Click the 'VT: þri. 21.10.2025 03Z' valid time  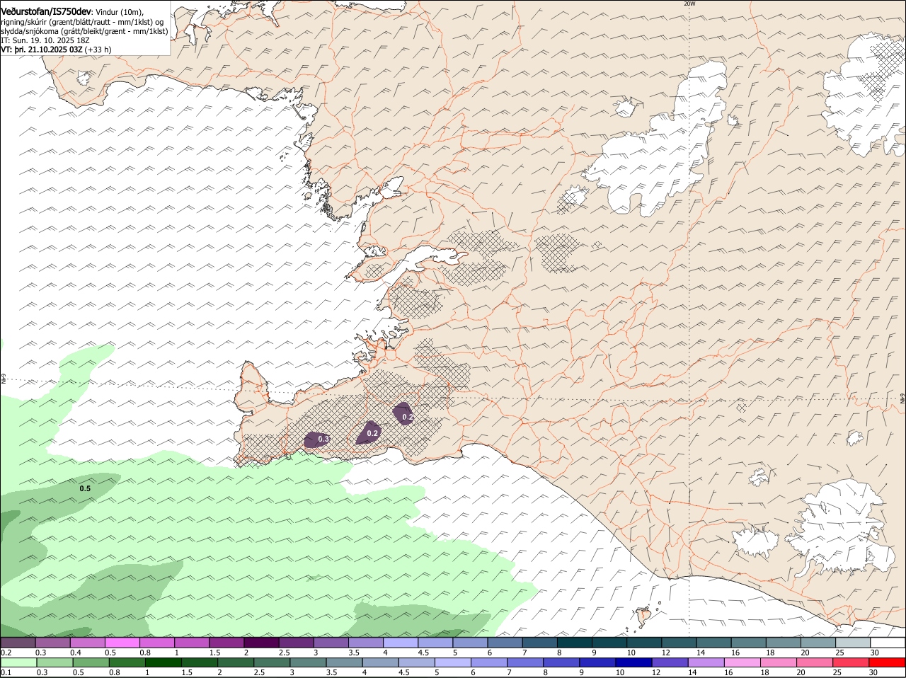tap(42, 50)
